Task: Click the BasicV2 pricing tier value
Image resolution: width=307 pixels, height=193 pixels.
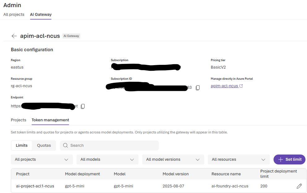Action: 218,67
